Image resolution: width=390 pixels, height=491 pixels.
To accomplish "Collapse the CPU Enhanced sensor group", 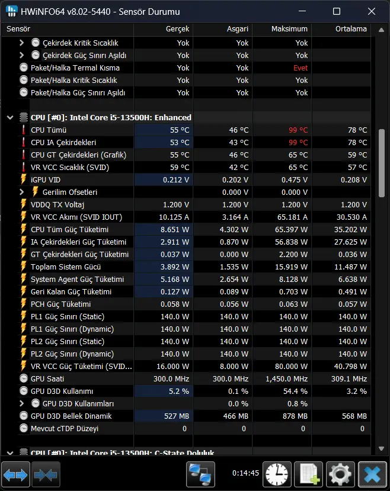I will 10,118.
